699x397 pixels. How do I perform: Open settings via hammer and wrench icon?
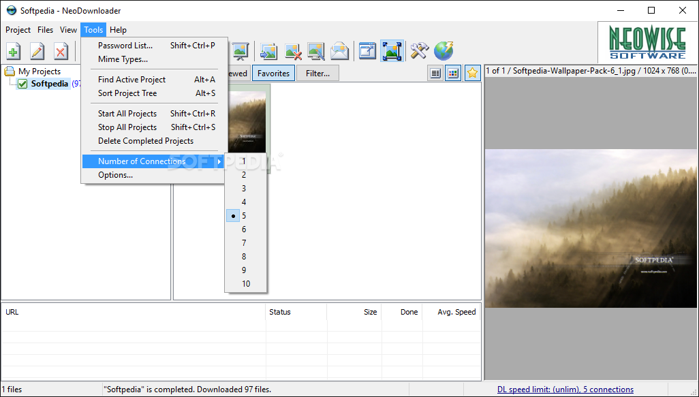[x=419, y=51]
